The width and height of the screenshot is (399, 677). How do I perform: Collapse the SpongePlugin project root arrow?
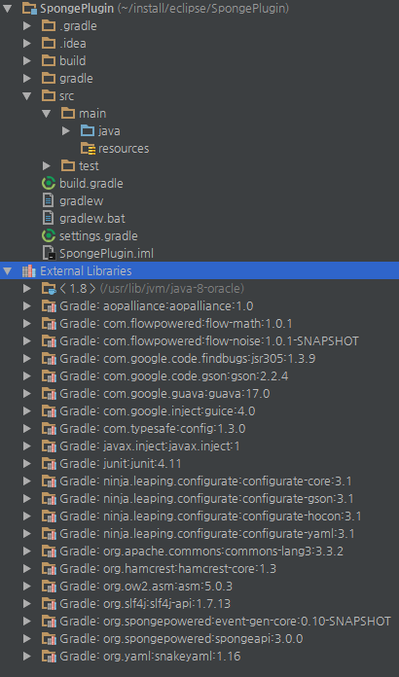pos(7,9)
